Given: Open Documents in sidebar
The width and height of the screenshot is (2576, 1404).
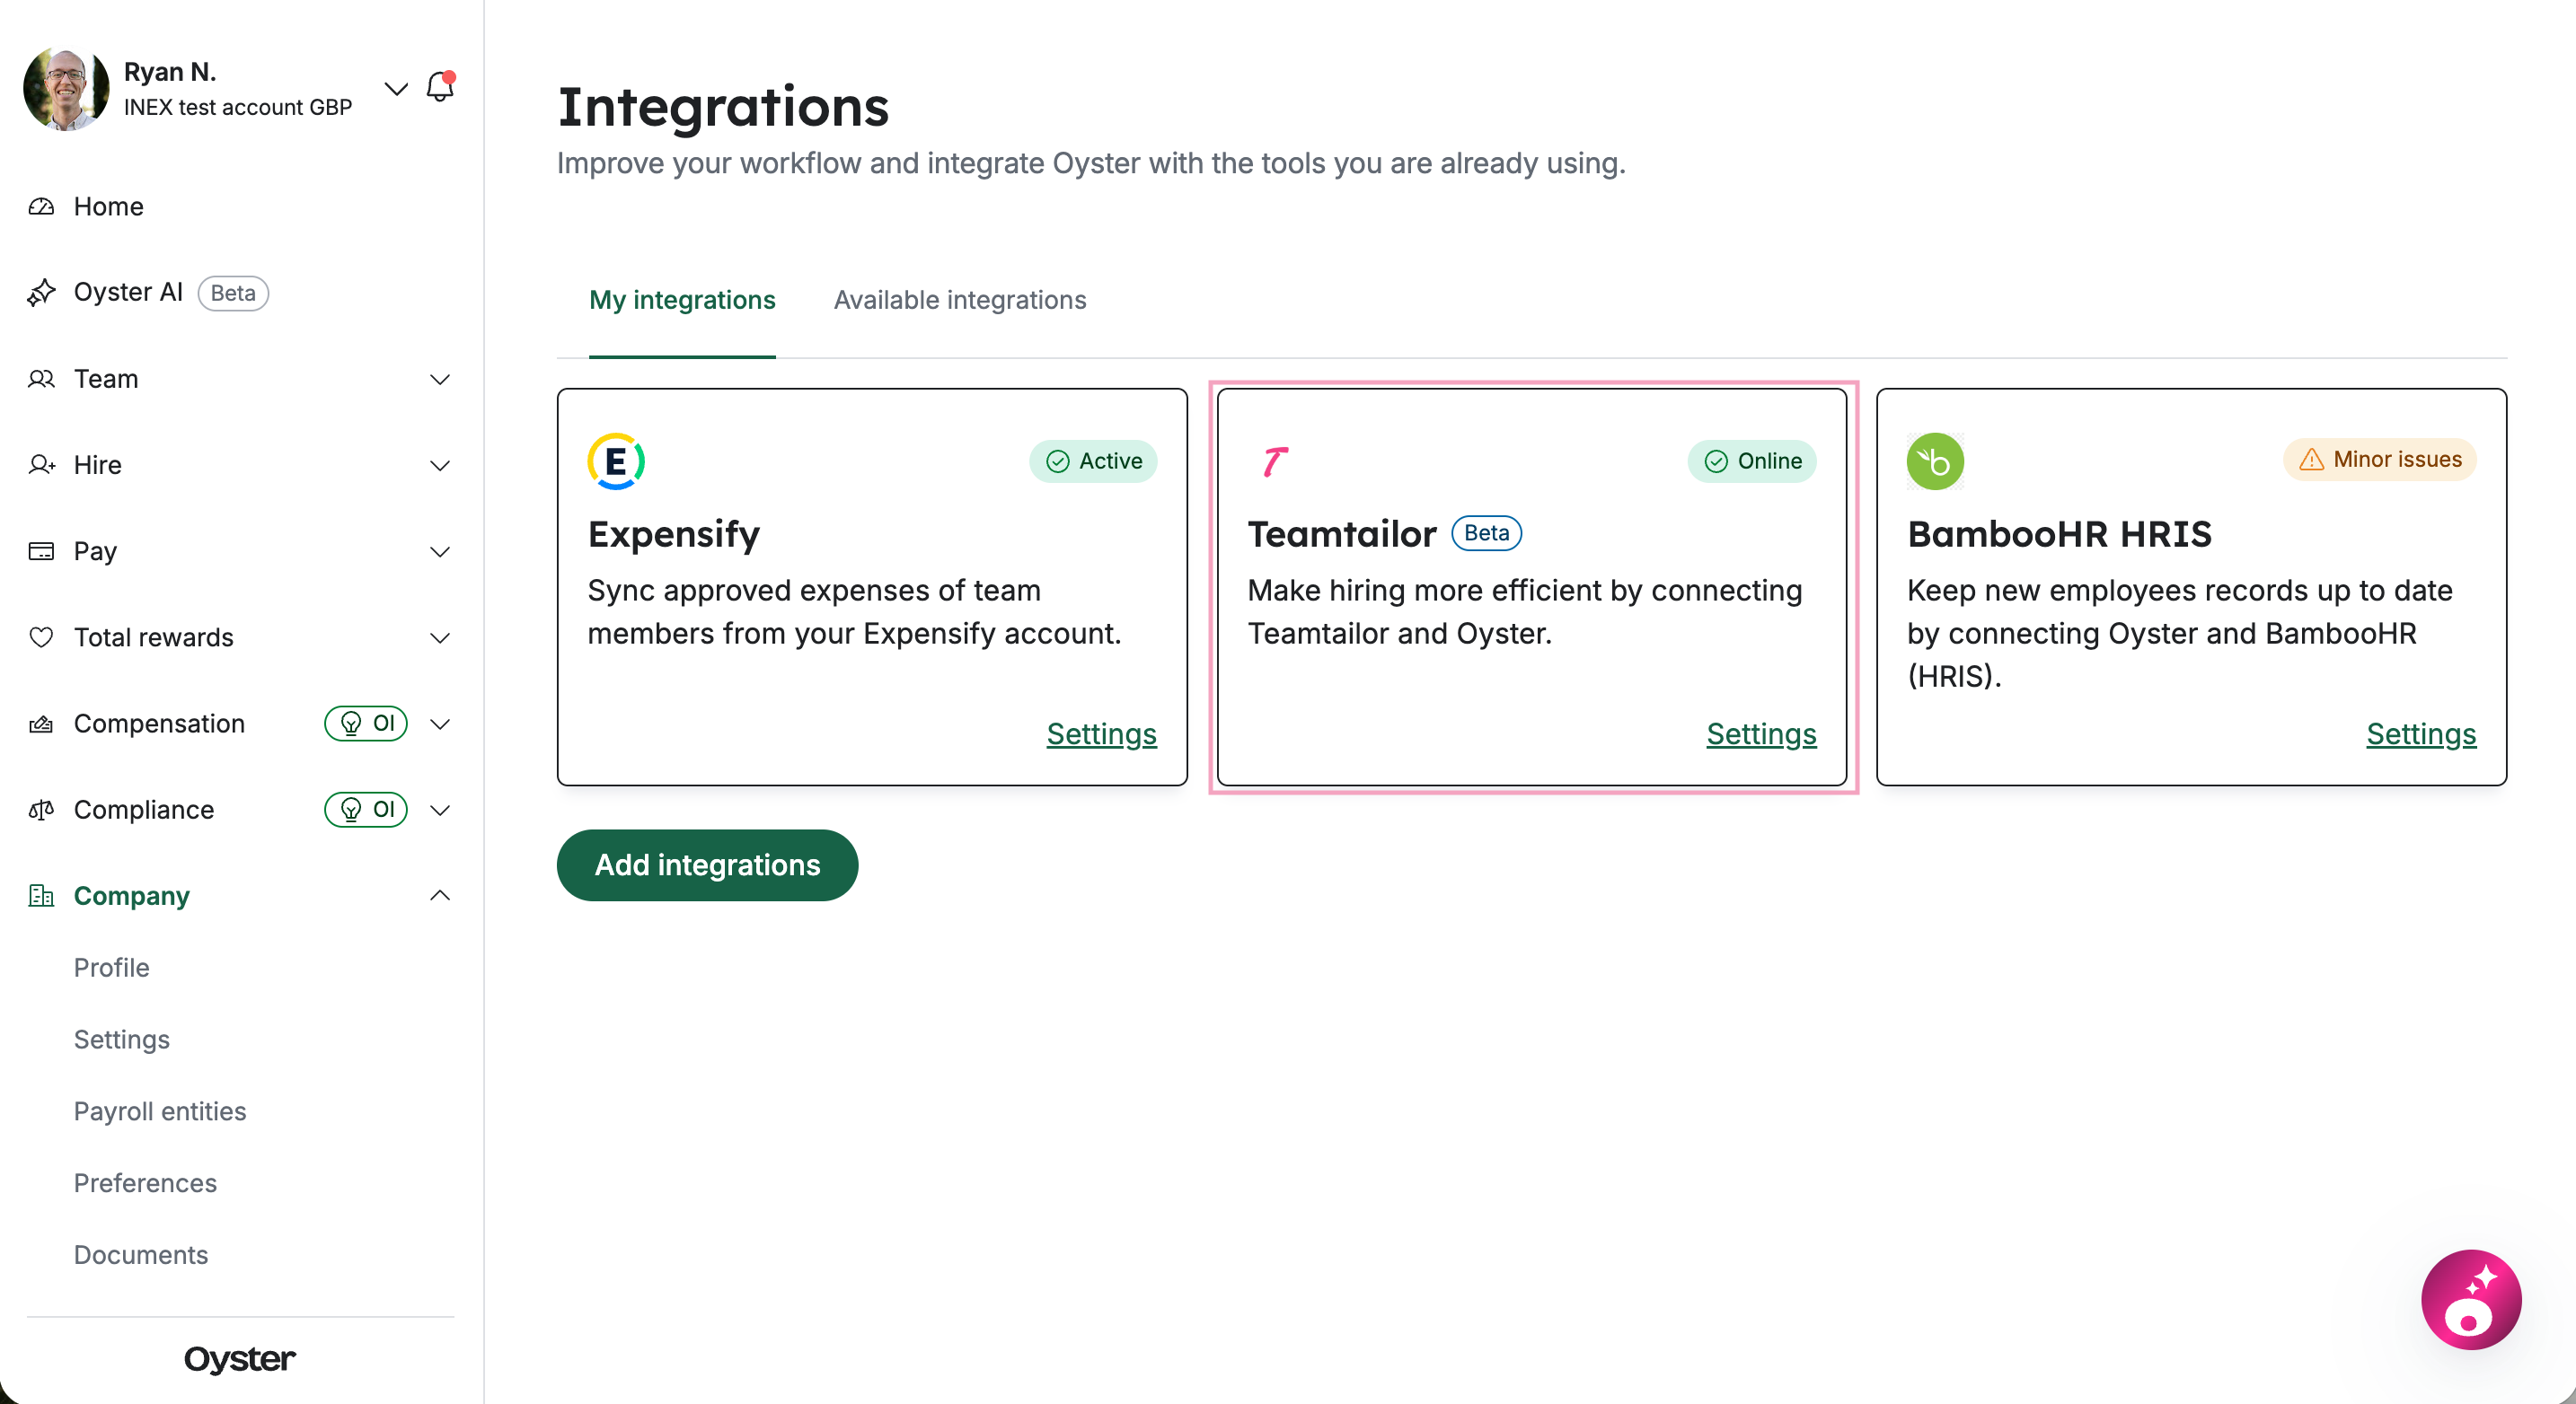Looking at the screenshot, I should point(141,1255).
